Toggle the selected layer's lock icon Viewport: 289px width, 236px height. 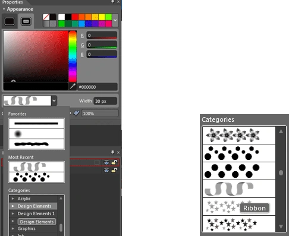(x=114, y=162)
